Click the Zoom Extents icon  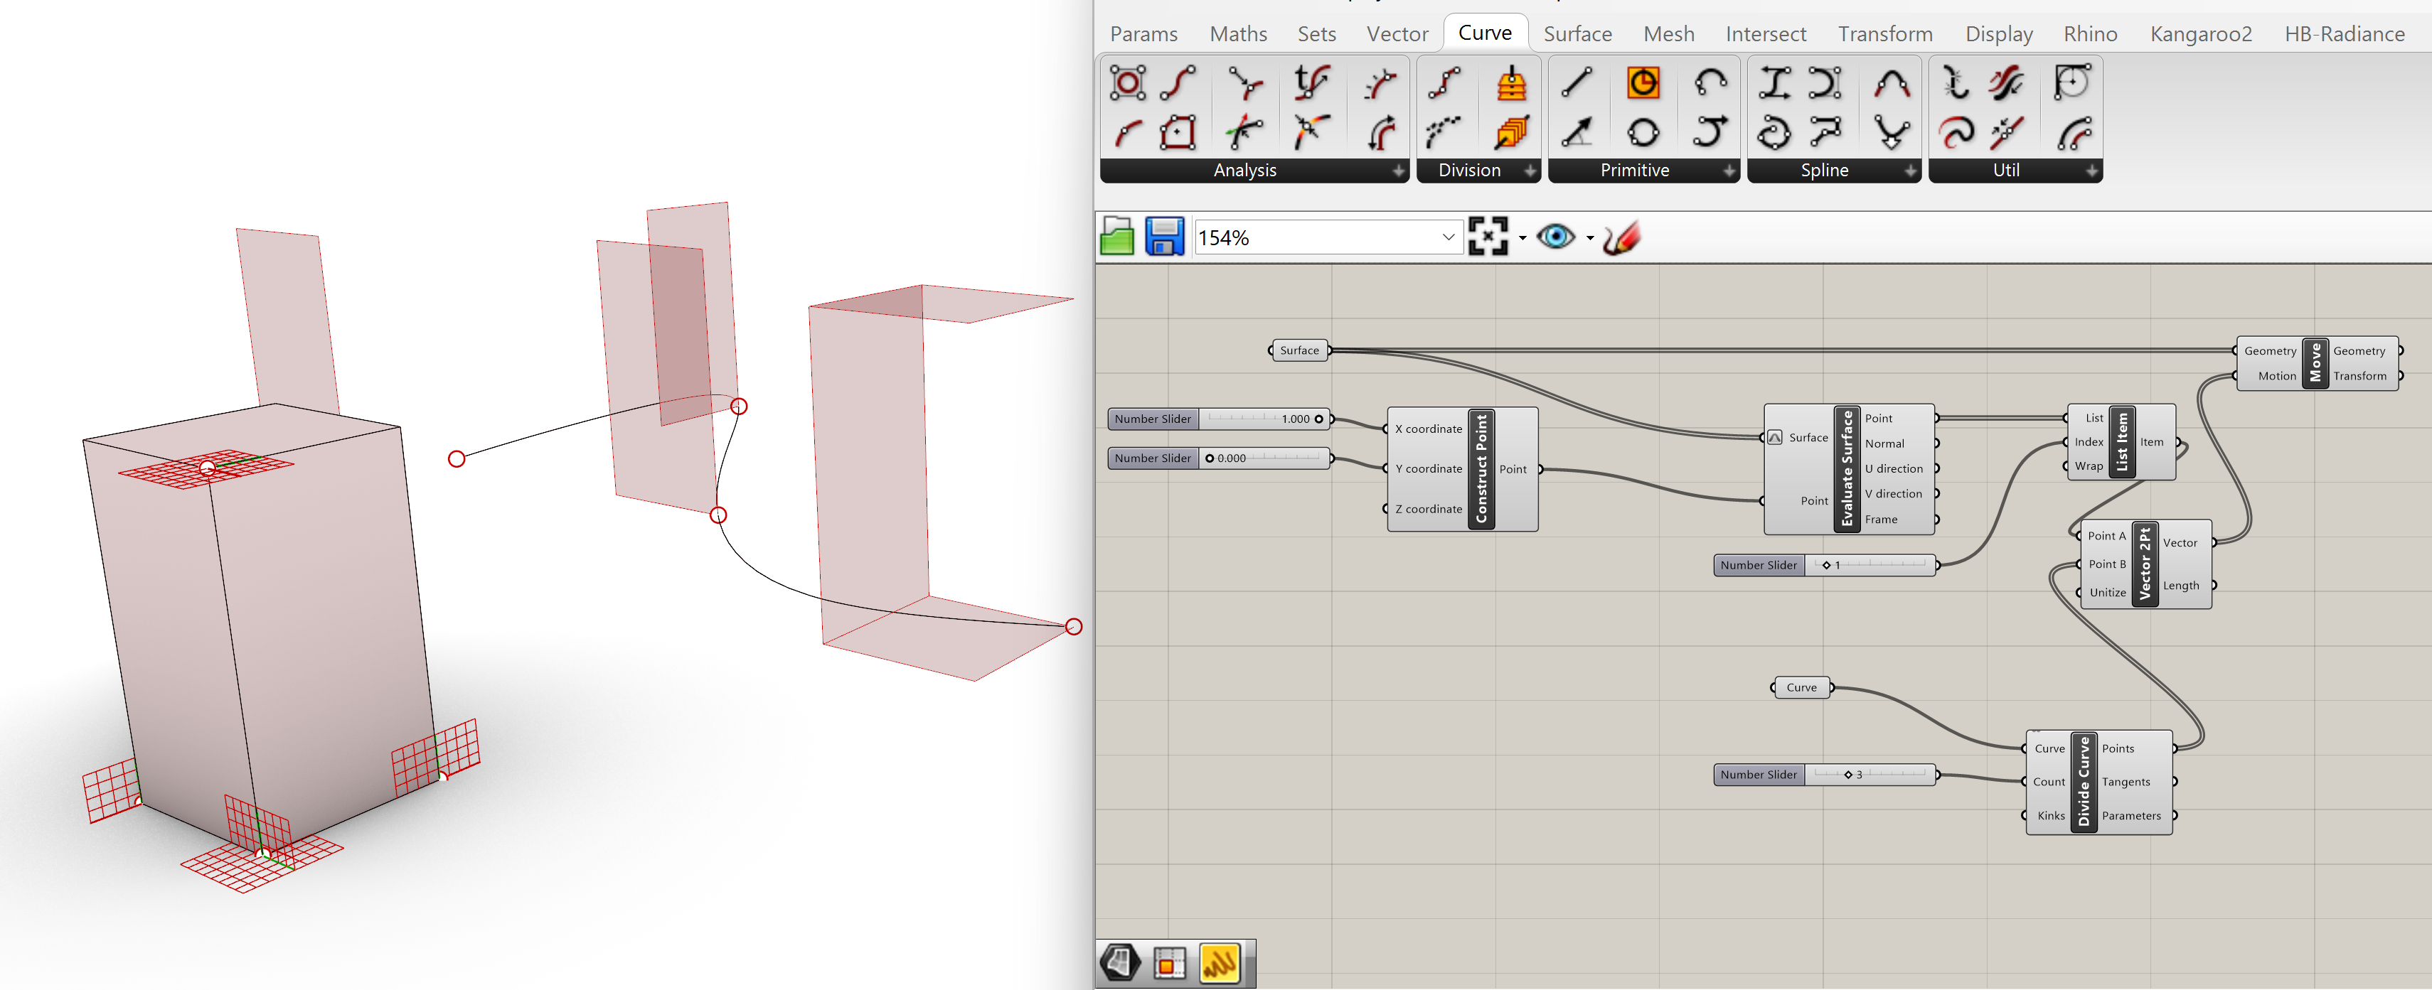(1488, 237)
